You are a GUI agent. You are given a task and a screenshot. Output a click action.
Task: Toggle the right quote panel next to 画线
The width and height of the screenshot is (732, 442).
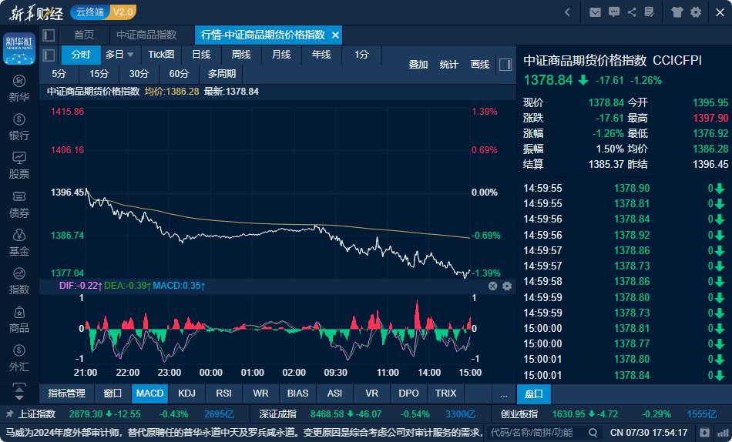[505, 65]
